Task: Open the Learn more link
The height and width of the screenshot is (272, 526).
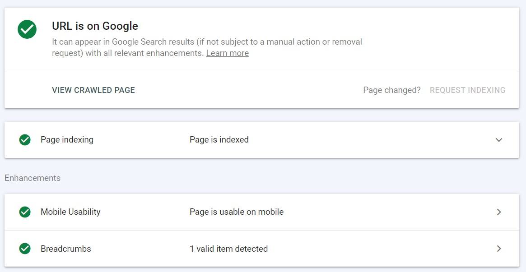Action: click(x=228, y=53)
